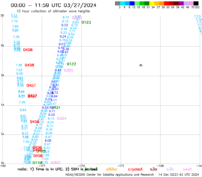Click the wave height value '7.38'
Image resolution: width=202 pixels, height=177 pixels.
click(16, 37)
